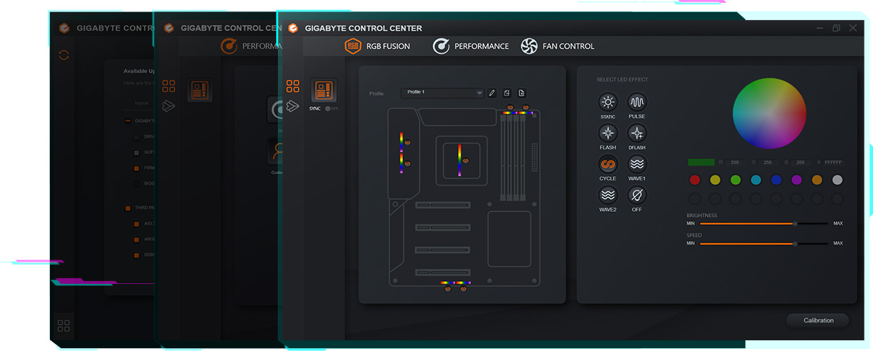Select the motherboard device tile
Screen dimensions: 873x351
point(324,91)
